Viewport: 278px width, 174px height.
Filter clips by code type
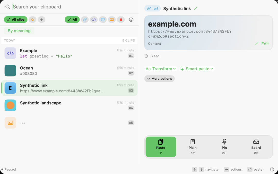coord(94,20)
